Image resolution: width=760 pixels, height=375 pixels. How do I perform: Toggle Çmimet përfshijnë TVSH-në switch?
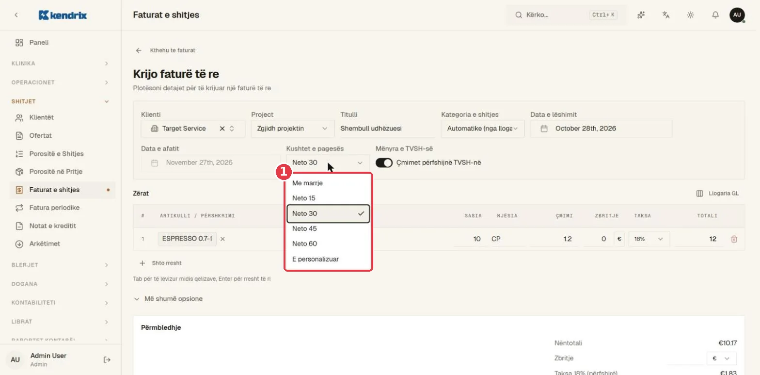pyautogui.click(x=384, y=163)
